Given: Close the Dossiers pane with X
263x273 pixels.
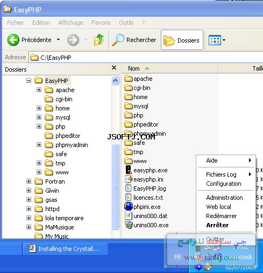Looking at the screenshot, I should coord(114,68).
